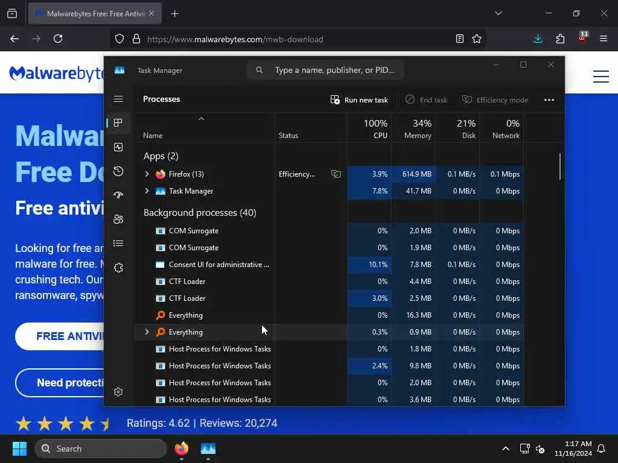Image resolution: width=618 pixels, height=463 pixels.
Task: Sort by the Network column header
Action: (x=502, y=129)
